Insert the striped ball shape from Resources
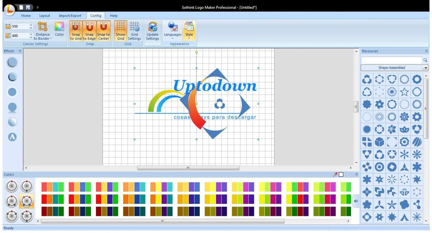Image resolution: width=432 pixels, height=233 pixels. click(x=417, y=142)
